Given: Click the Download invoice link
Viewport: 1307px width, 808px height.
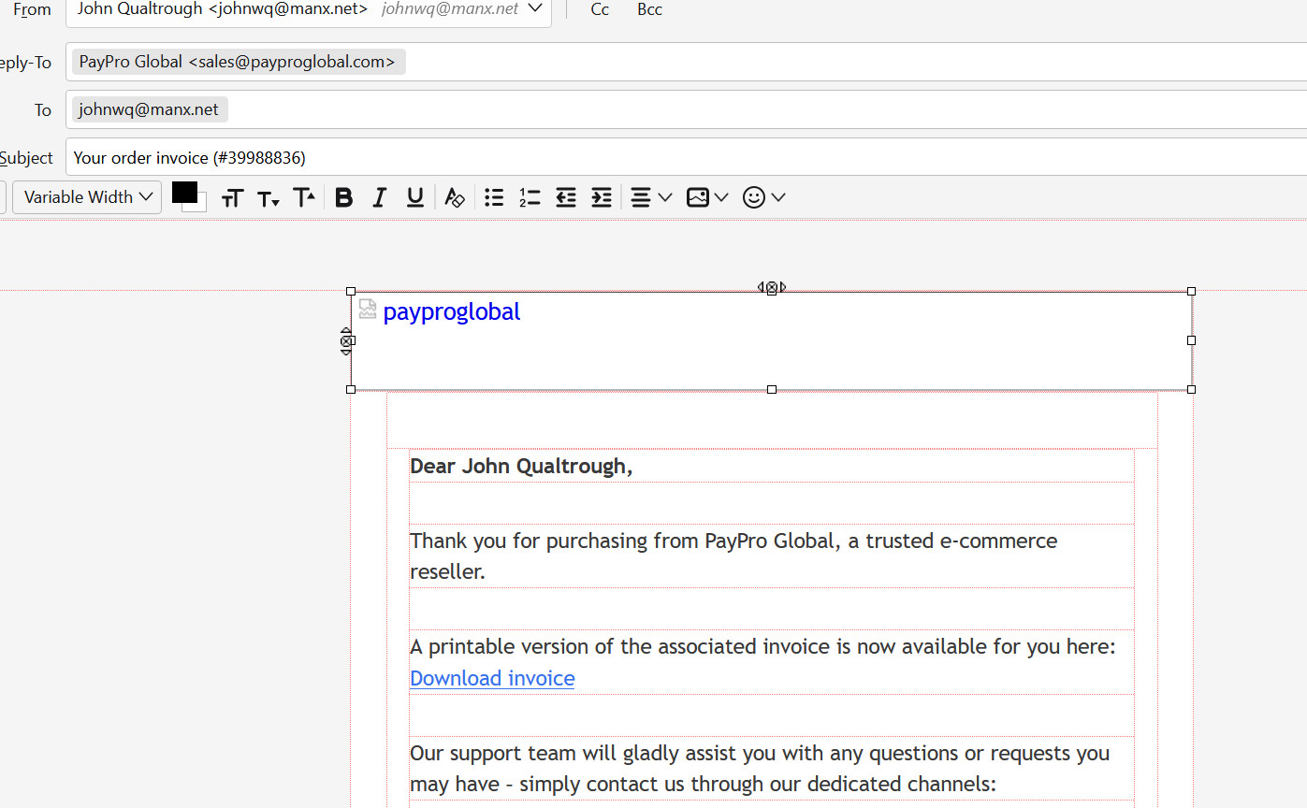Looking at the screenshot, I should click(492, 678).
